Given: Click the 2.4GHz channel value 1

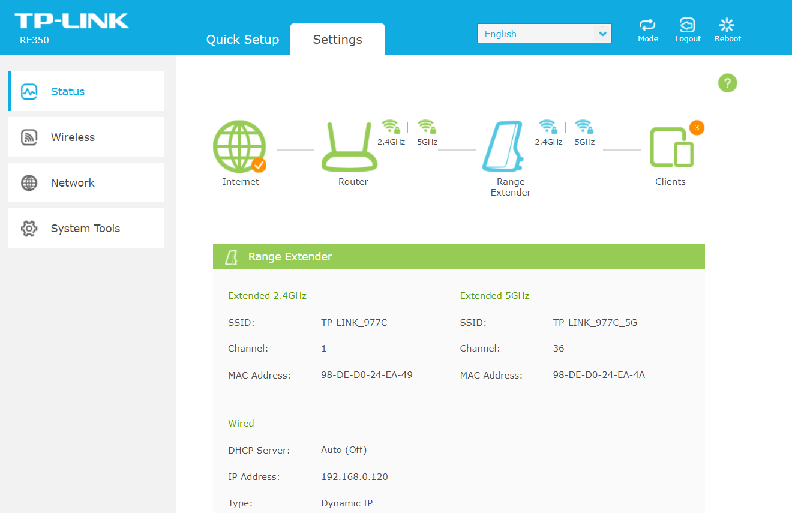Looking at the screenshot, I should click(324, 348).
